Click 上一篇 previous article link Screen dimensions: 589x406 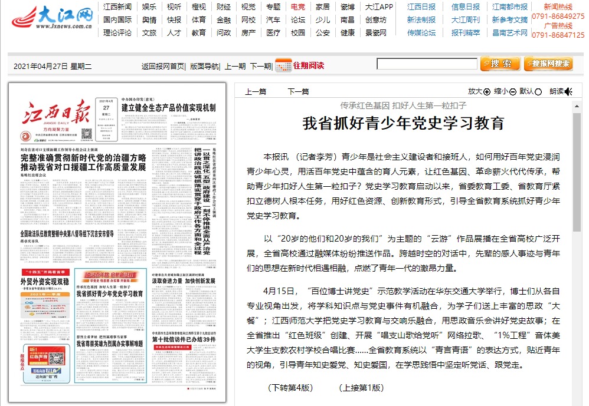pos(256,92)
